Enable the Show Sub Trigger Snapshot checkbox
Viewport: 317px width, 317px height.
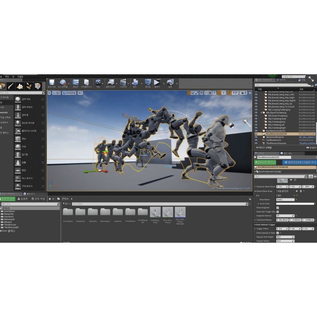(277, 212)
